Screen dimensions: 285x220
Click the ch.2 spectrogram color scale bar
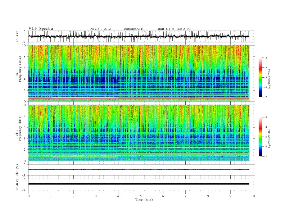pos(260,137)
